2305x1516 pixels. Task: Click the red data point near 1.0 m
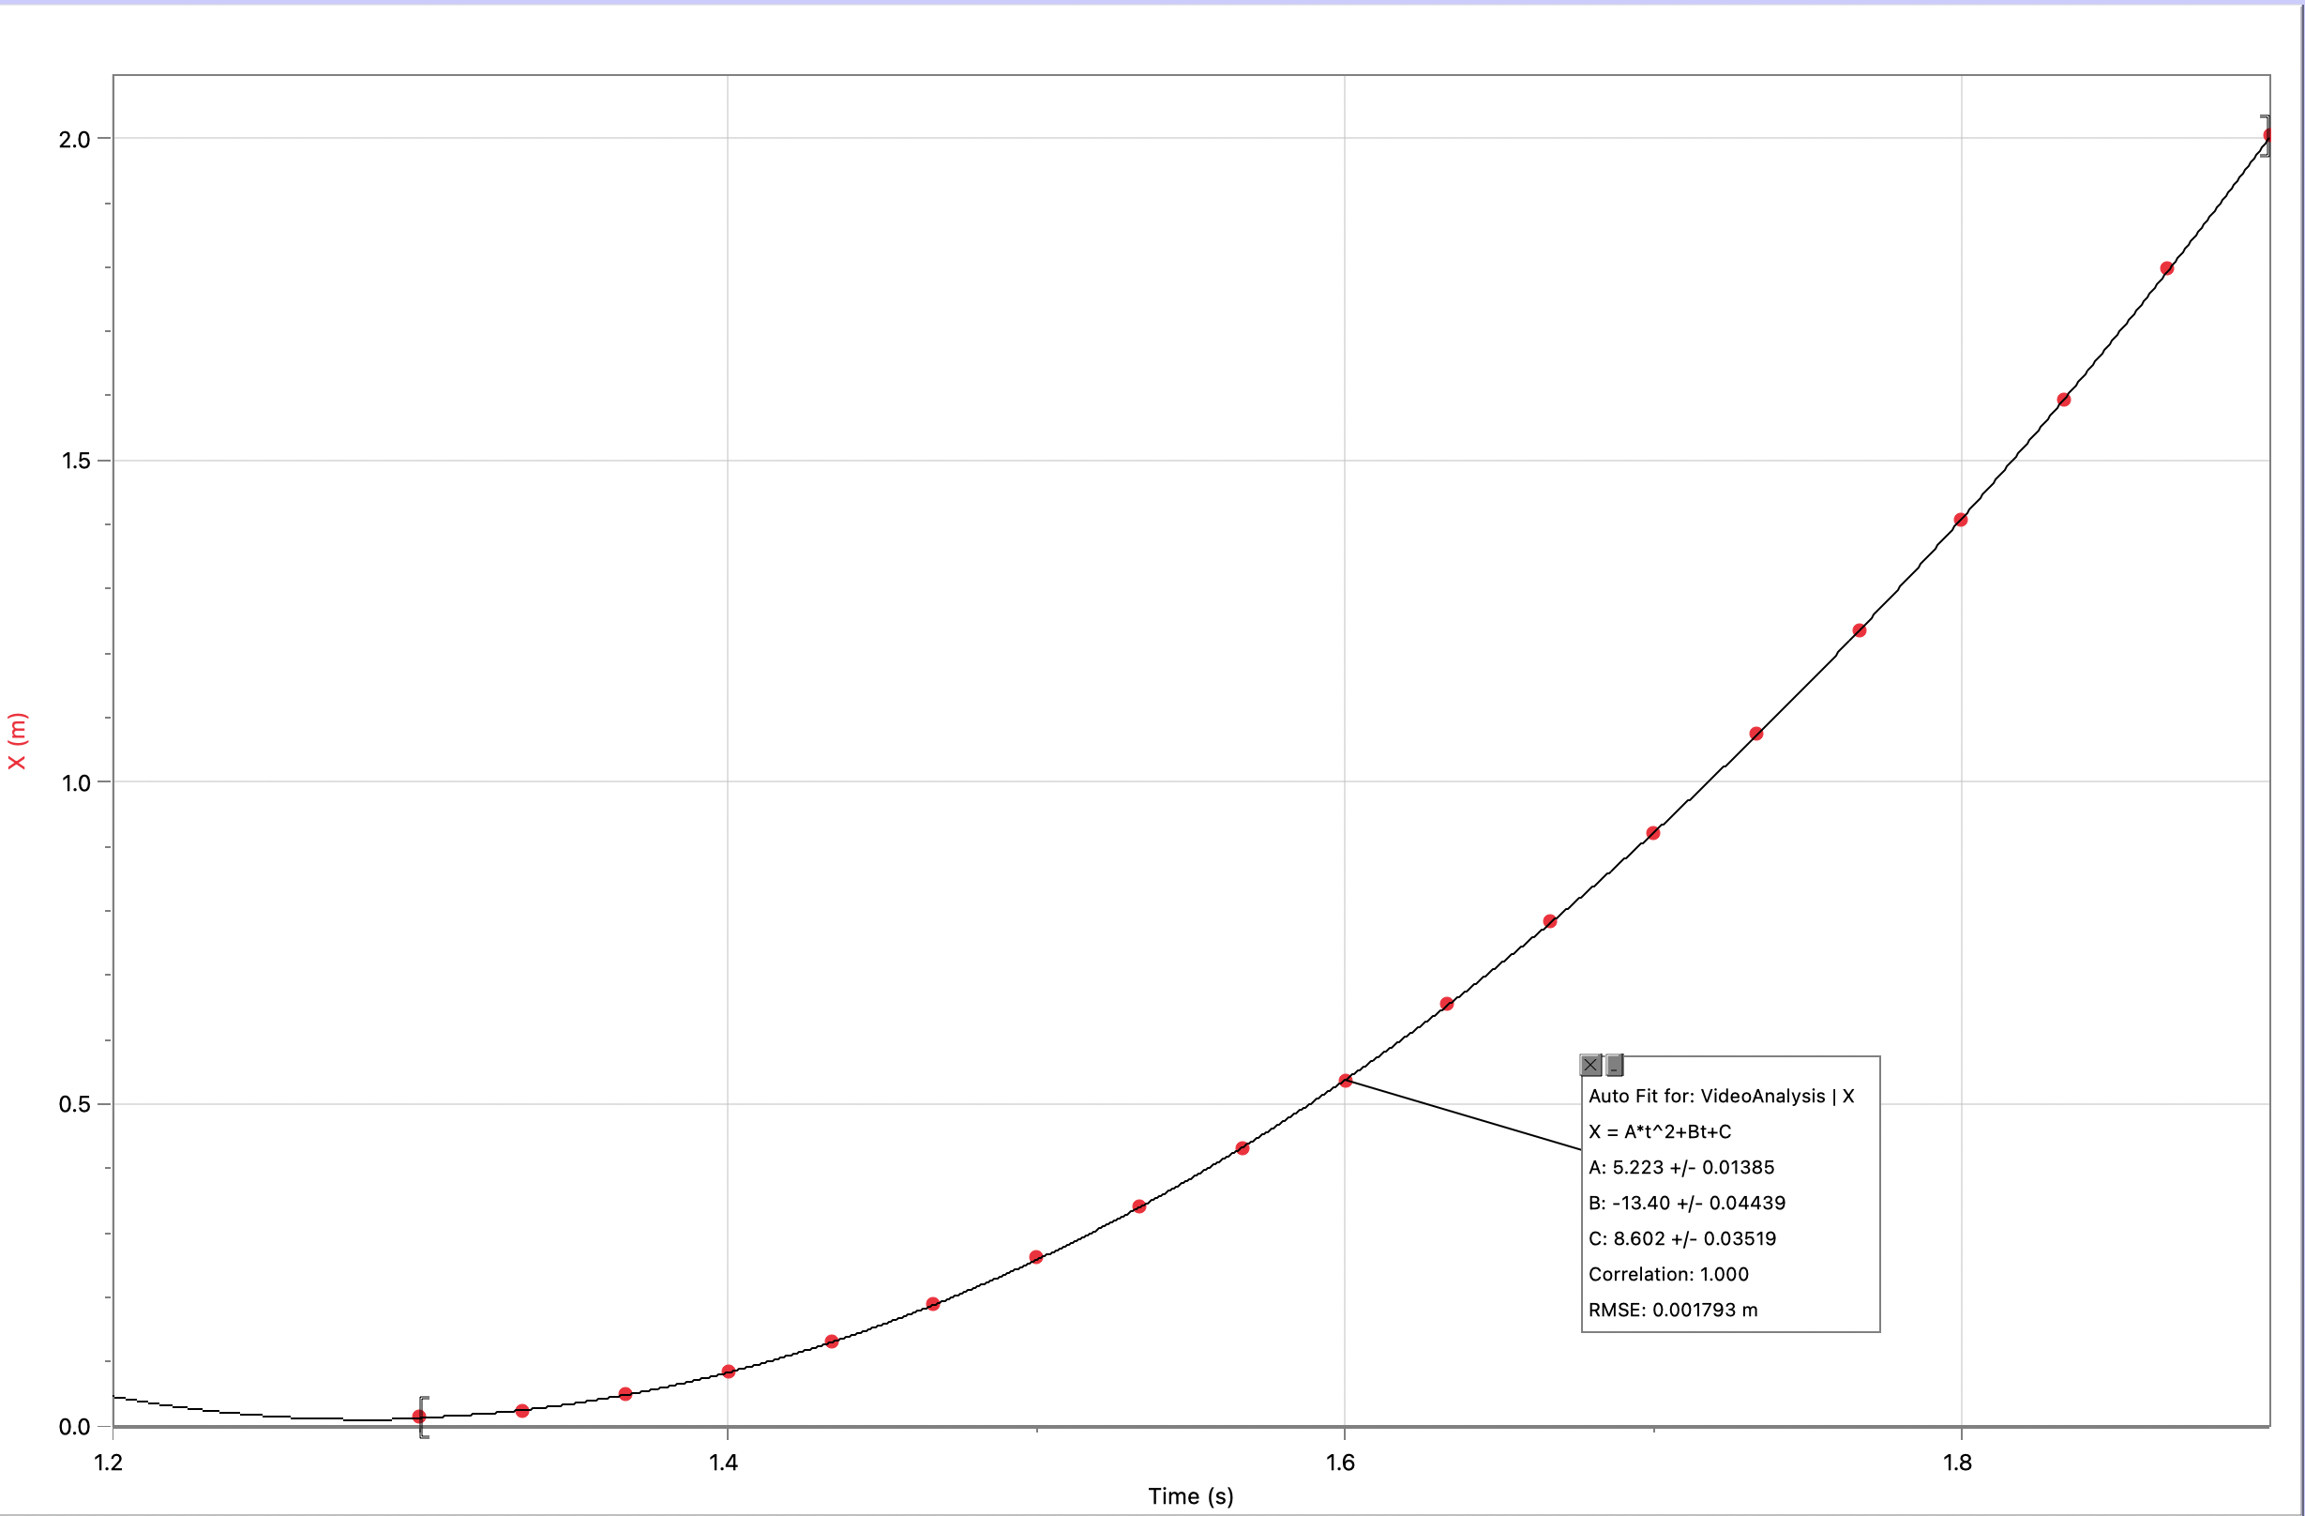point(1754,732)
